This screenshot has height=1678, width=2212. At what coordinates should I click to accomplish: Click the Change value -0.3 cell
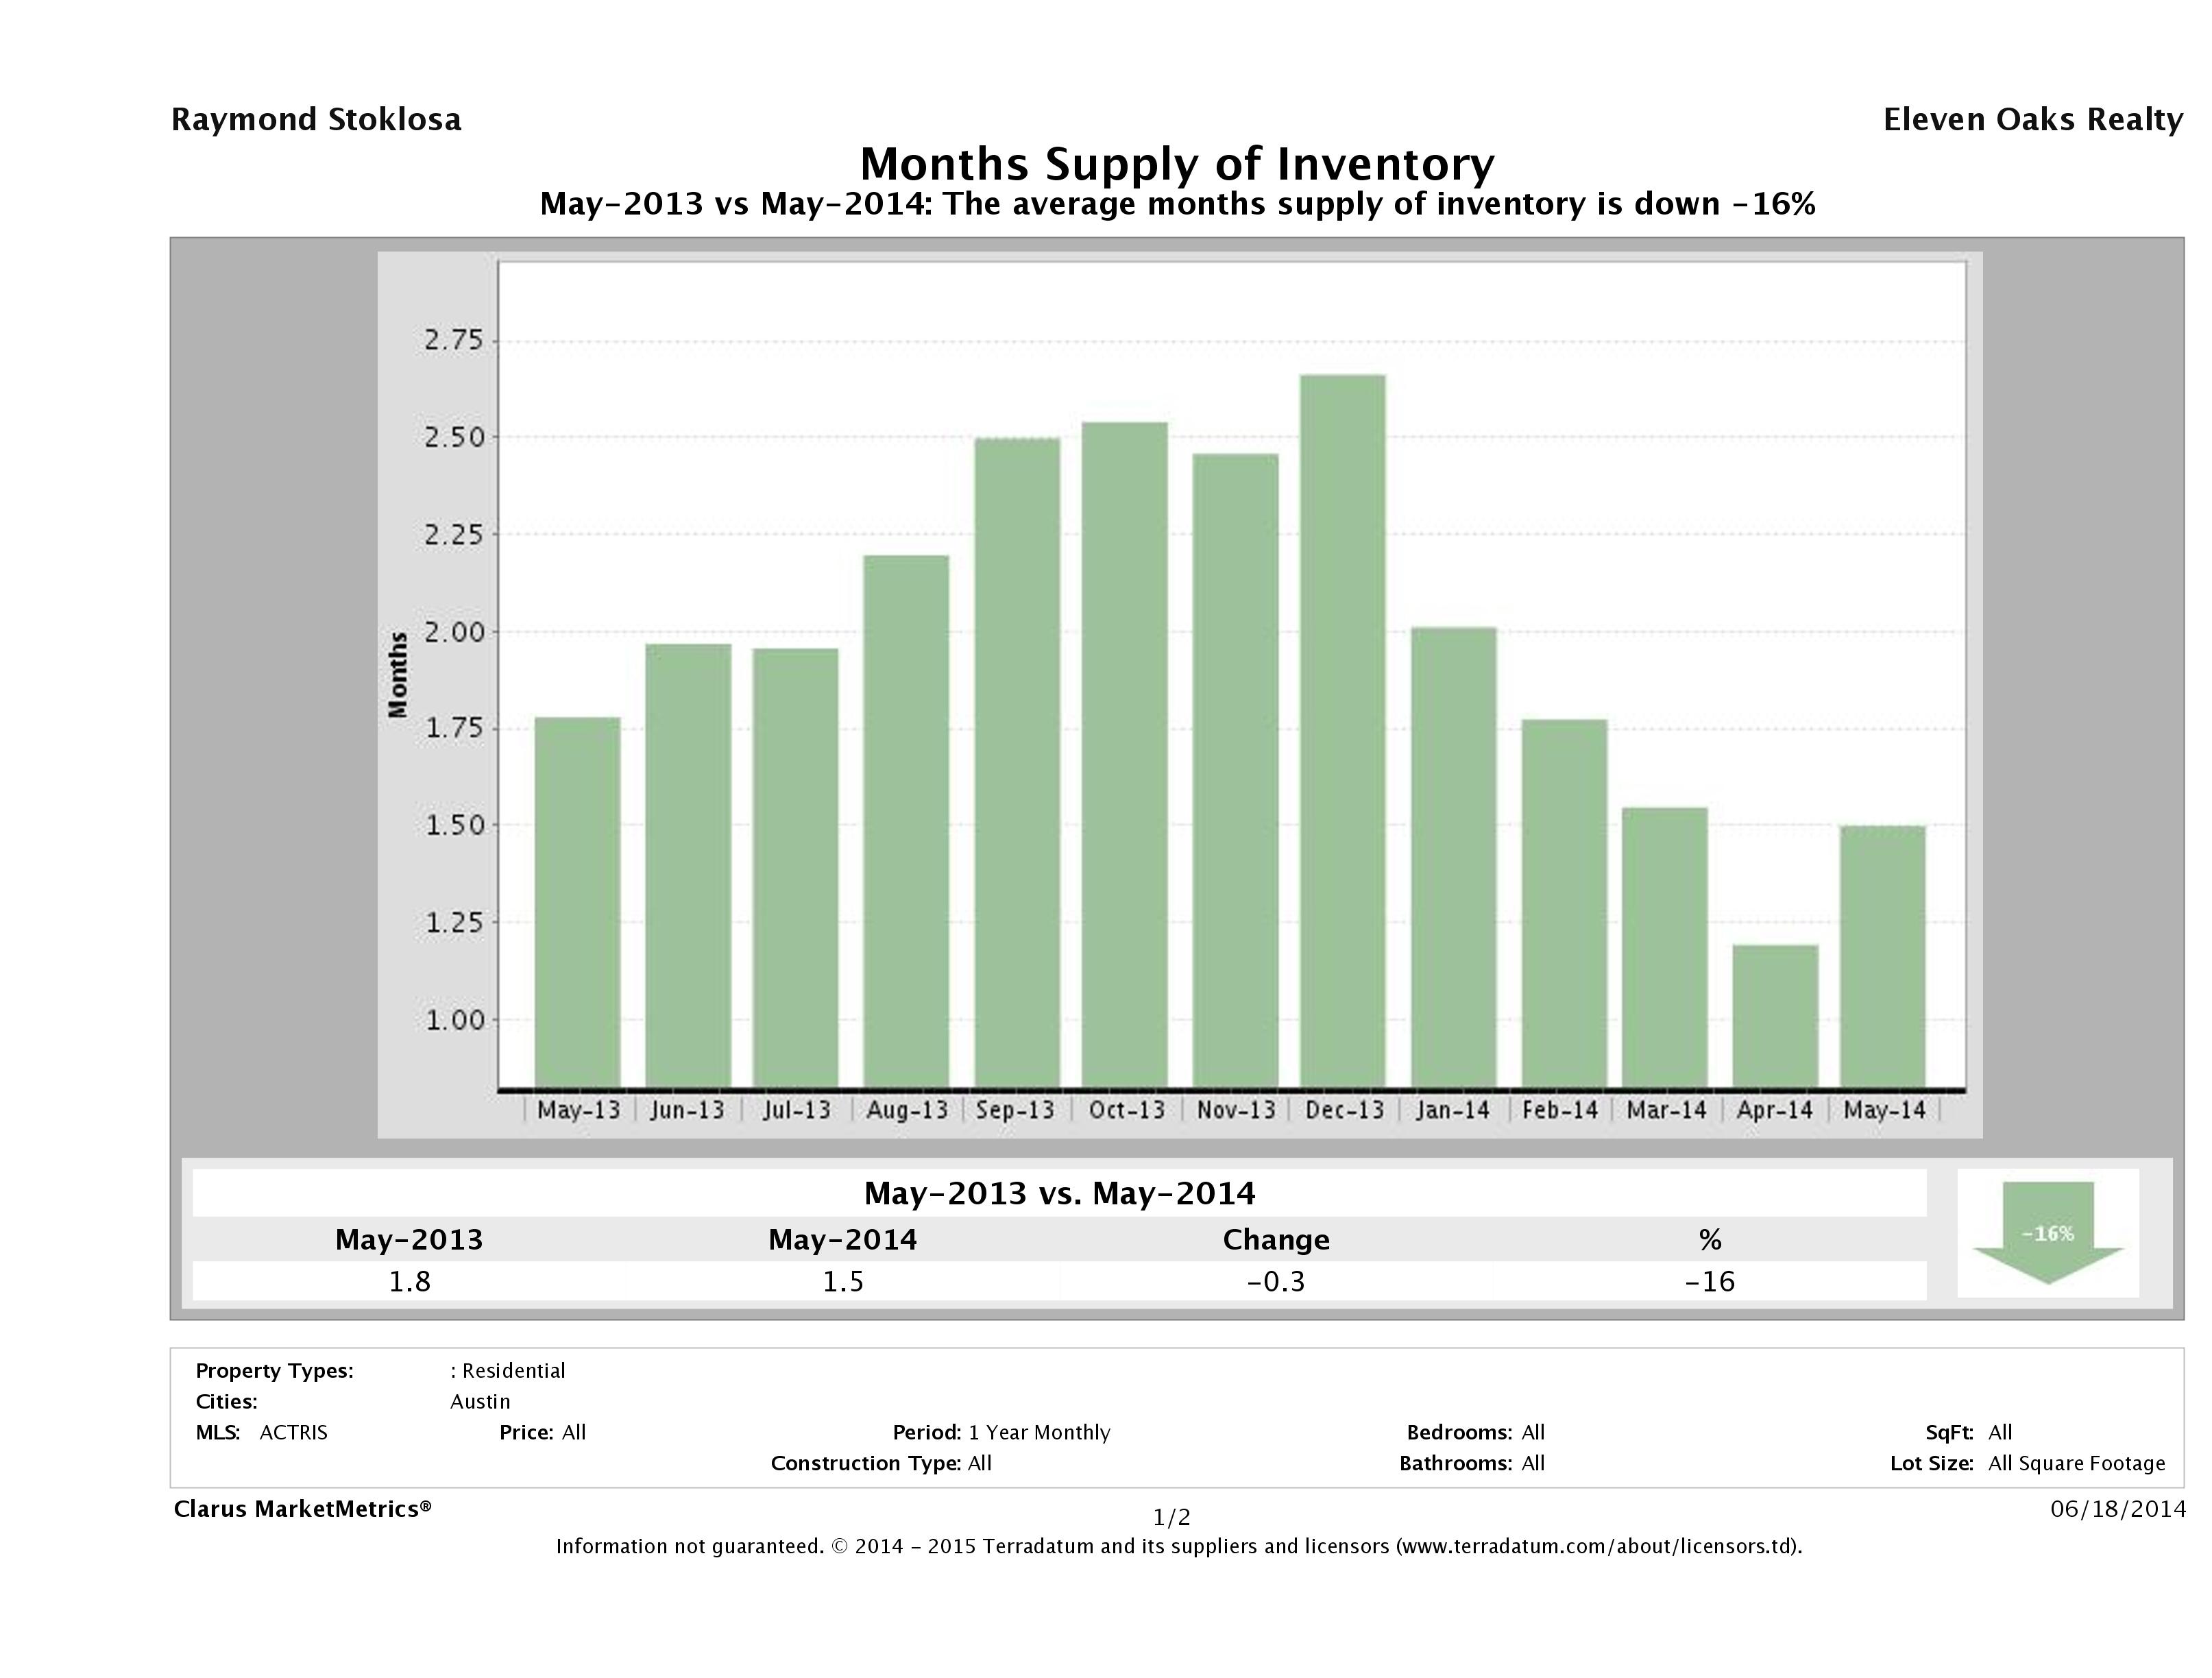coord(1276,1281)
